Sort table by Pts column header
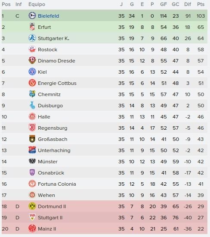 tap(201, 4)
